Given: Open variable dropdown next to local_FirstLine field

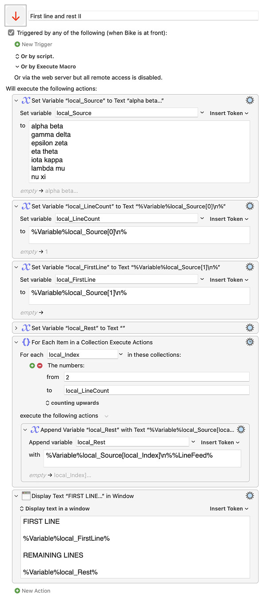Looking at the screenshot, I should pyautogui.click(x=202, y=279).
